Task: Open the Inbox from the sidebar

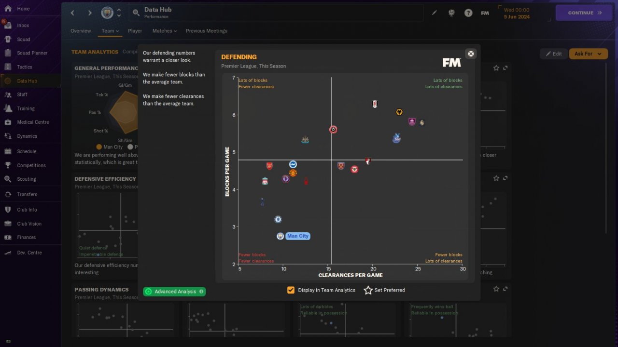Action: click(23, 26)
